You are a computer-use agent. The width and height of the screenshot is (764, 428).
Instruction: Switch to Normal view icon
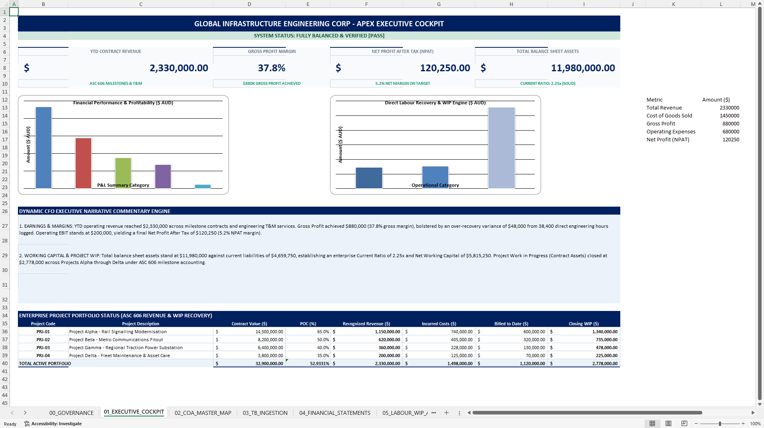click(652, 423)
